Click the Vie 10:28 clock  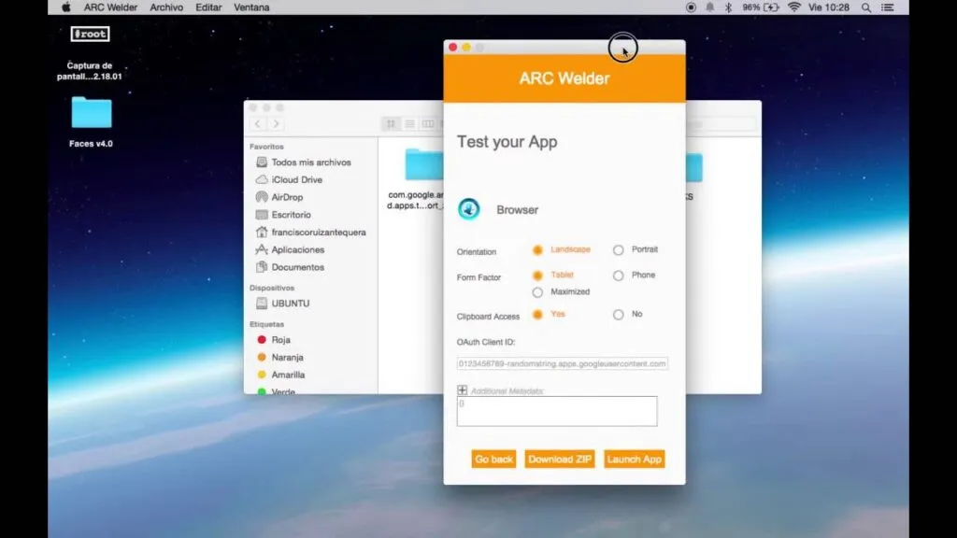(828, 7)
